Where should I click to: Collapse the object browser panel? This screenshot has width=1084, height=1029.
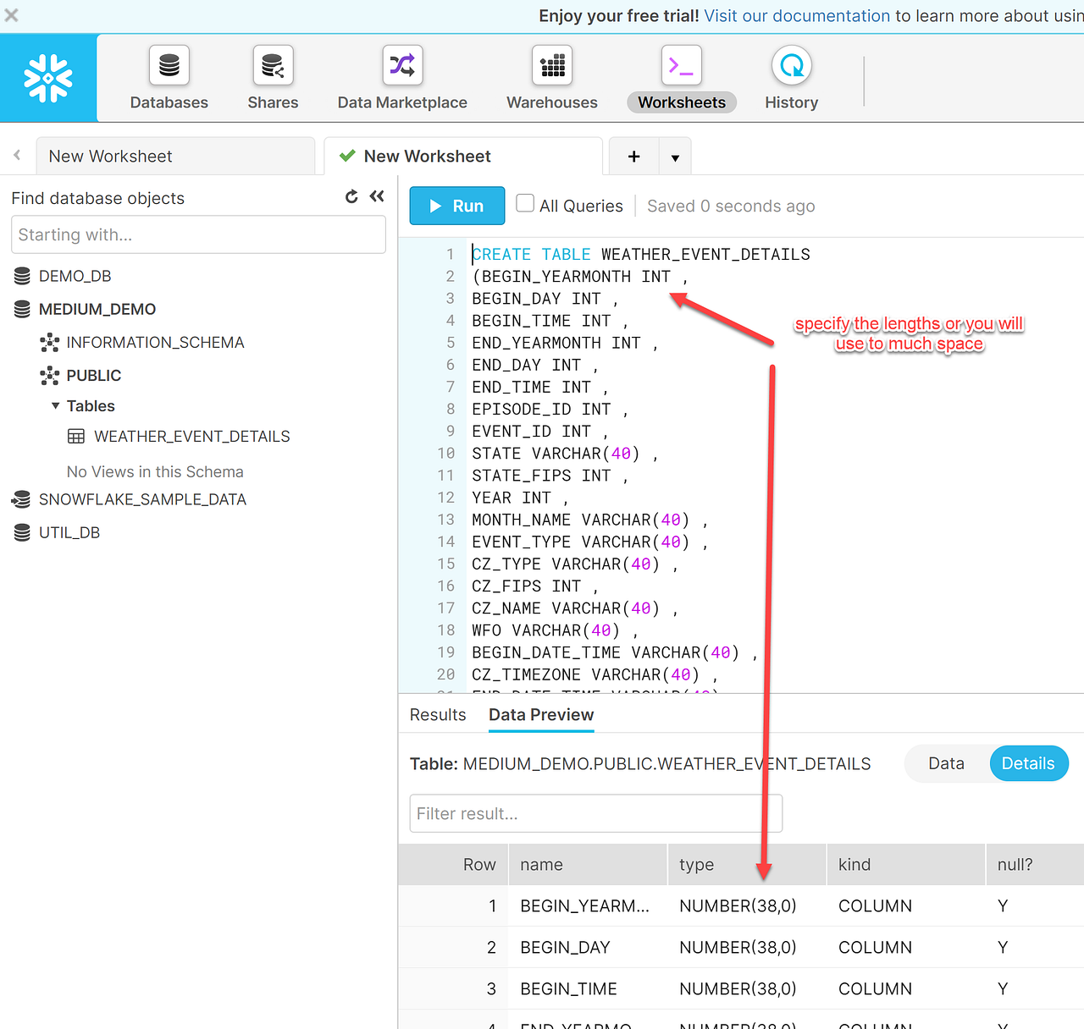pos(377,196)
